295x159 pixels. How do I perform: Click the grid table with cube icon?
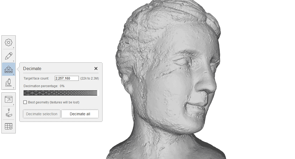pyautogui.click(x=9, y=127)
